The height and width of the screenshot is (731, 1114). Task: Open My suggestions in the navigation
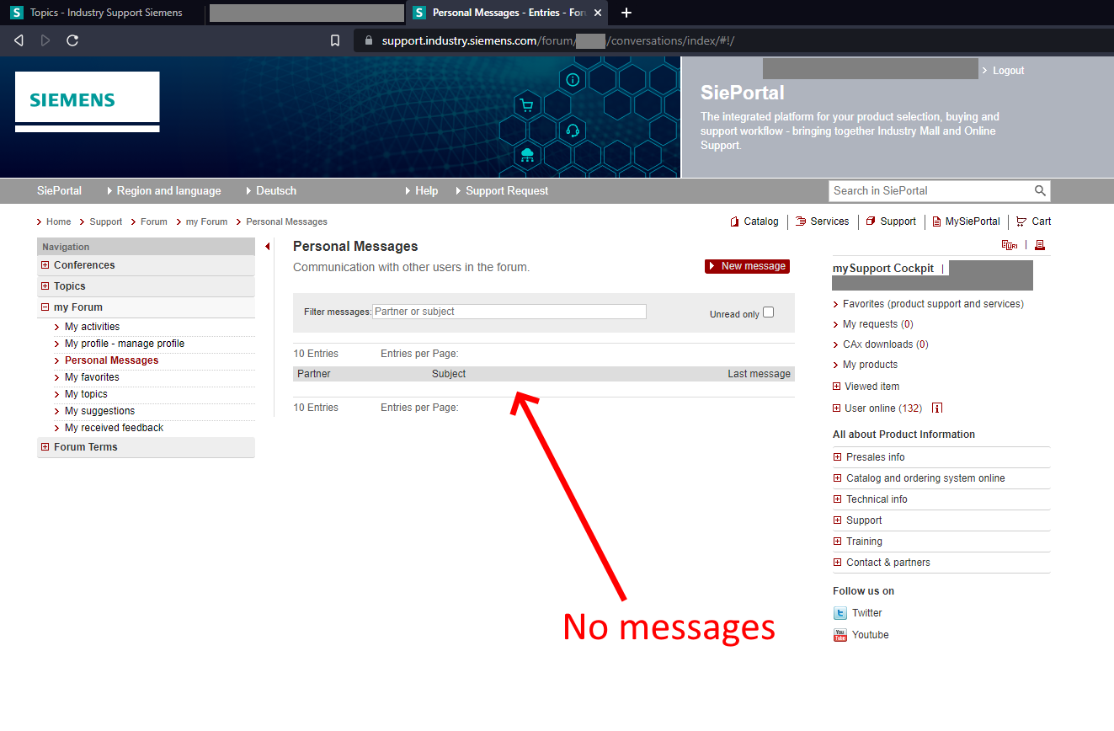point(99,411)
